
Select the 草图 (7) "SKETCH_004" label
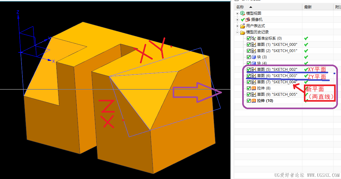click(x=277, y=82)
